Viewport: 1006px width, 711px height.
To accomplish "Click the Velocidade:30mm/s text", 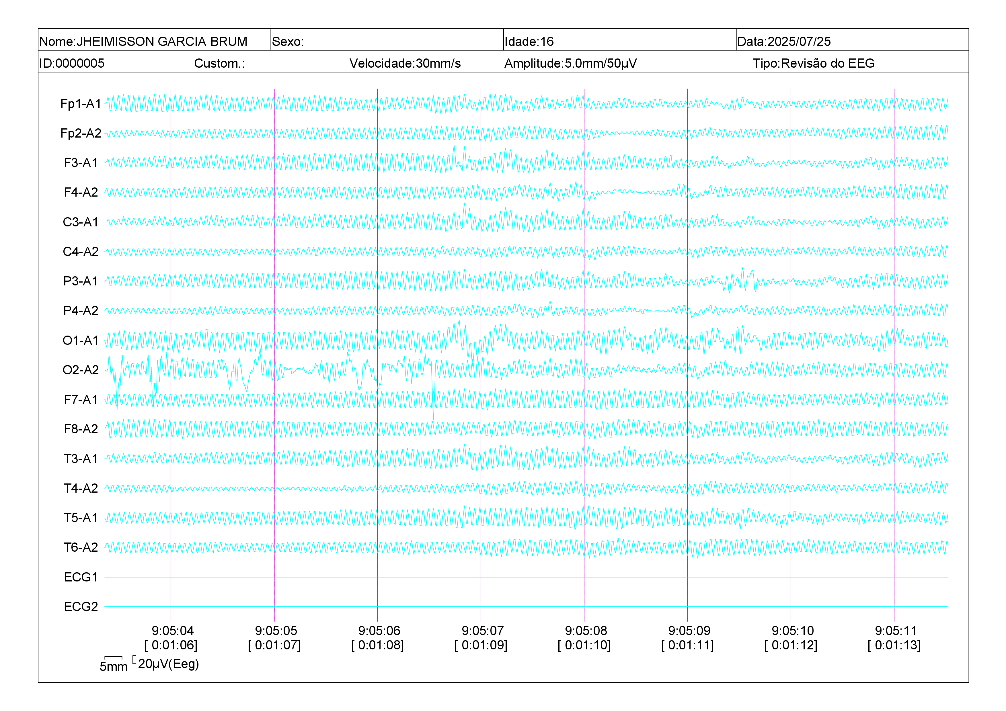I will 405,64.
